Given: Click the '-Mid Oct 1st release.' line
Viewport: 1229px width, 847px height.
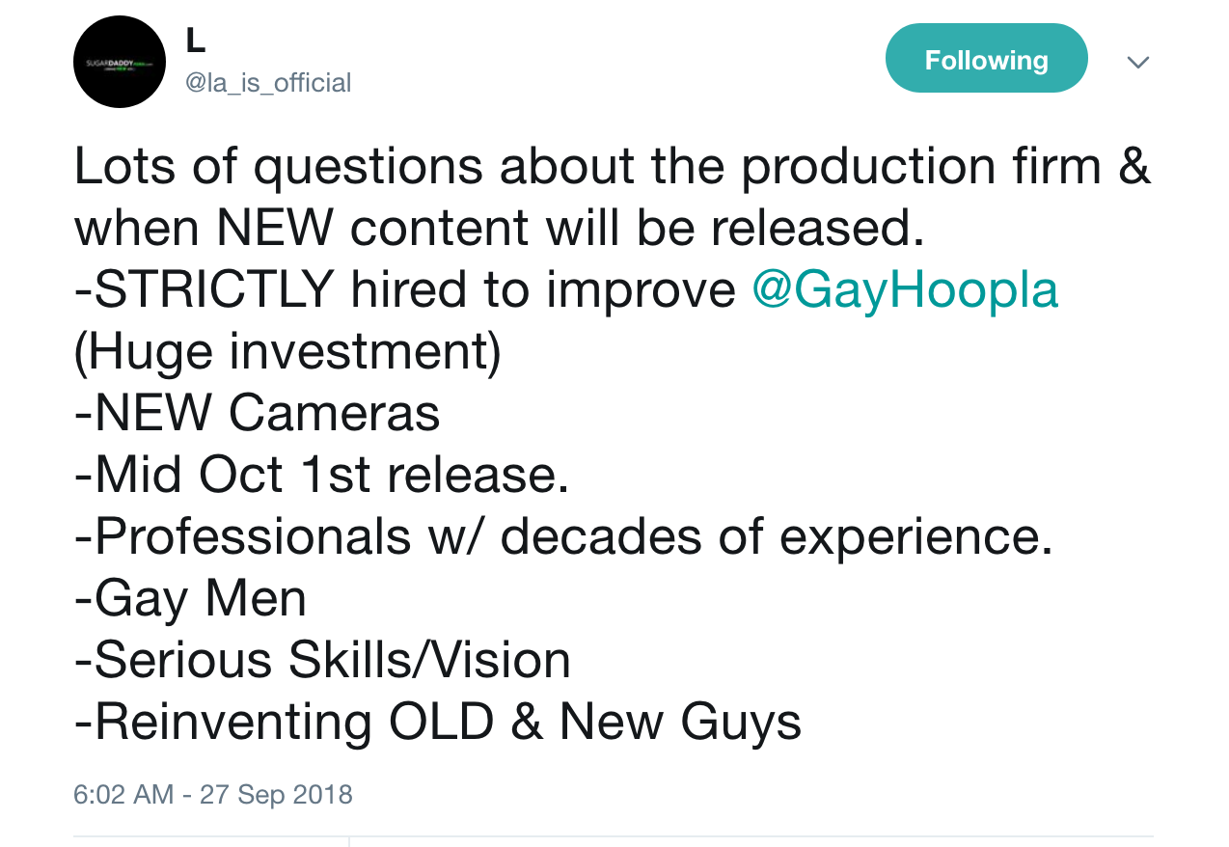Looking at the screenshot, I should [321, 475].
